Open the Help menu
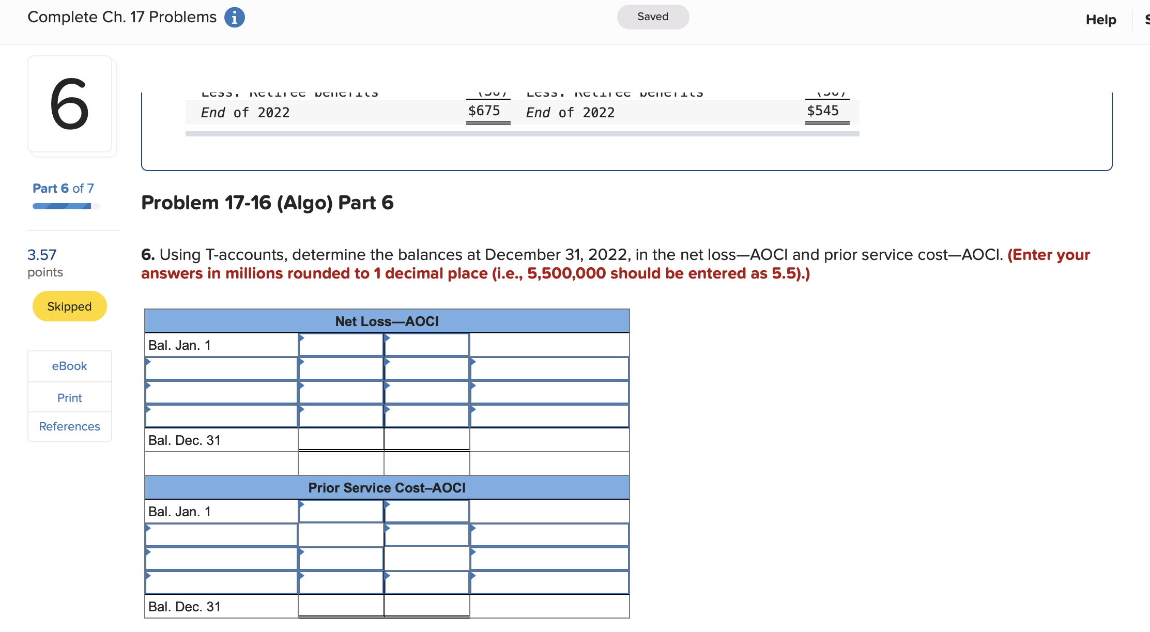 coord(1100,20)
